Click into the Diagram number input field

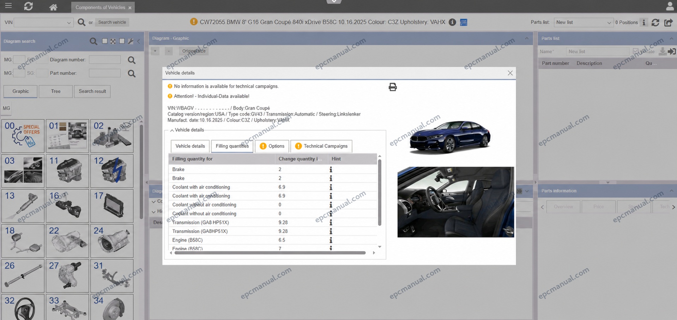pyautogui.click(x=105, y=60)
